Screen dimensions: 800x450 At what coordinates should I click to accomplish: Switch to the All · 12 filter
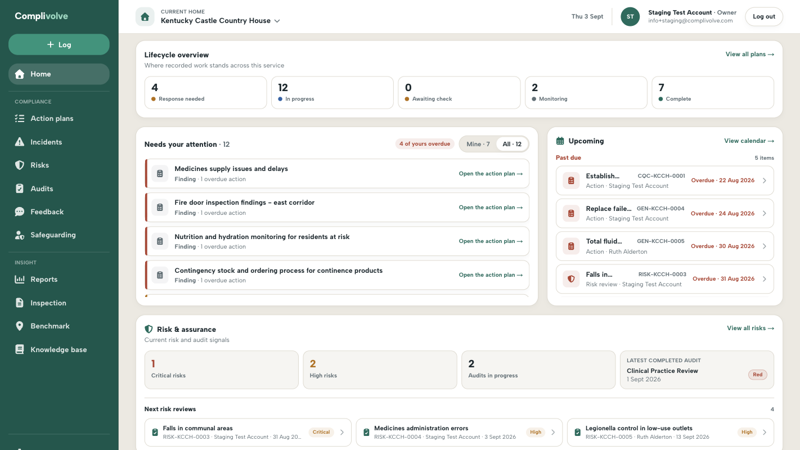512,144
